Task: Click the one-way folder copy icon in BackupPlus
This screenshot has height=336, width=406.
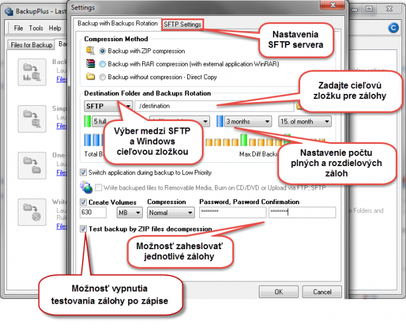Action: [x=32, y=165]
